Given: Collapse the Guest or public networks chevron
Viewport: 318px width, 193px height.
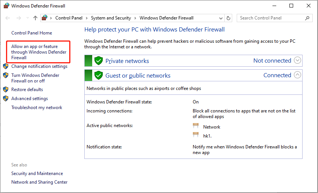Looking at the screenshot, I should (297, 75).
